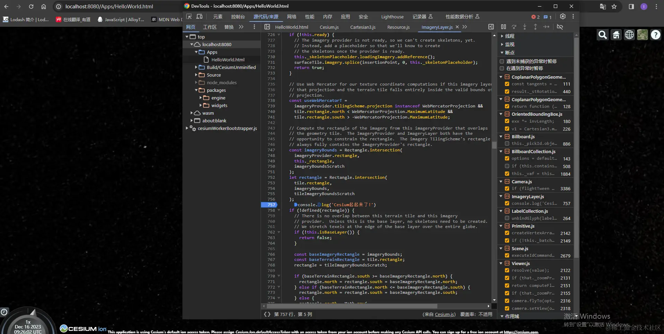
Task: Click the Cesium.js source link in status bar
Action: (445, 314)
